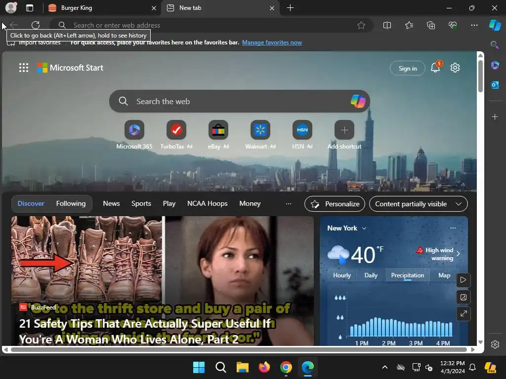Click Copilot icon in search box

point(358,101)
